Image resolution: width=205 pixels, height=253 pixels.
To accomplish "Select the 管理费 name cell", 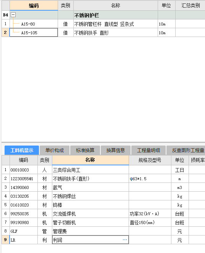I will coord(90,231).
